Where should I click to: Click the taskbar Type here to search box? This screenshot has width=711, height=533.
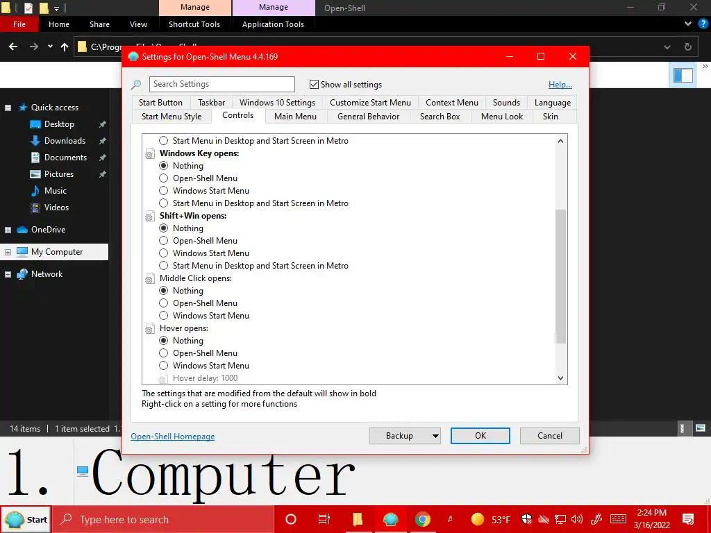(163, 519)
